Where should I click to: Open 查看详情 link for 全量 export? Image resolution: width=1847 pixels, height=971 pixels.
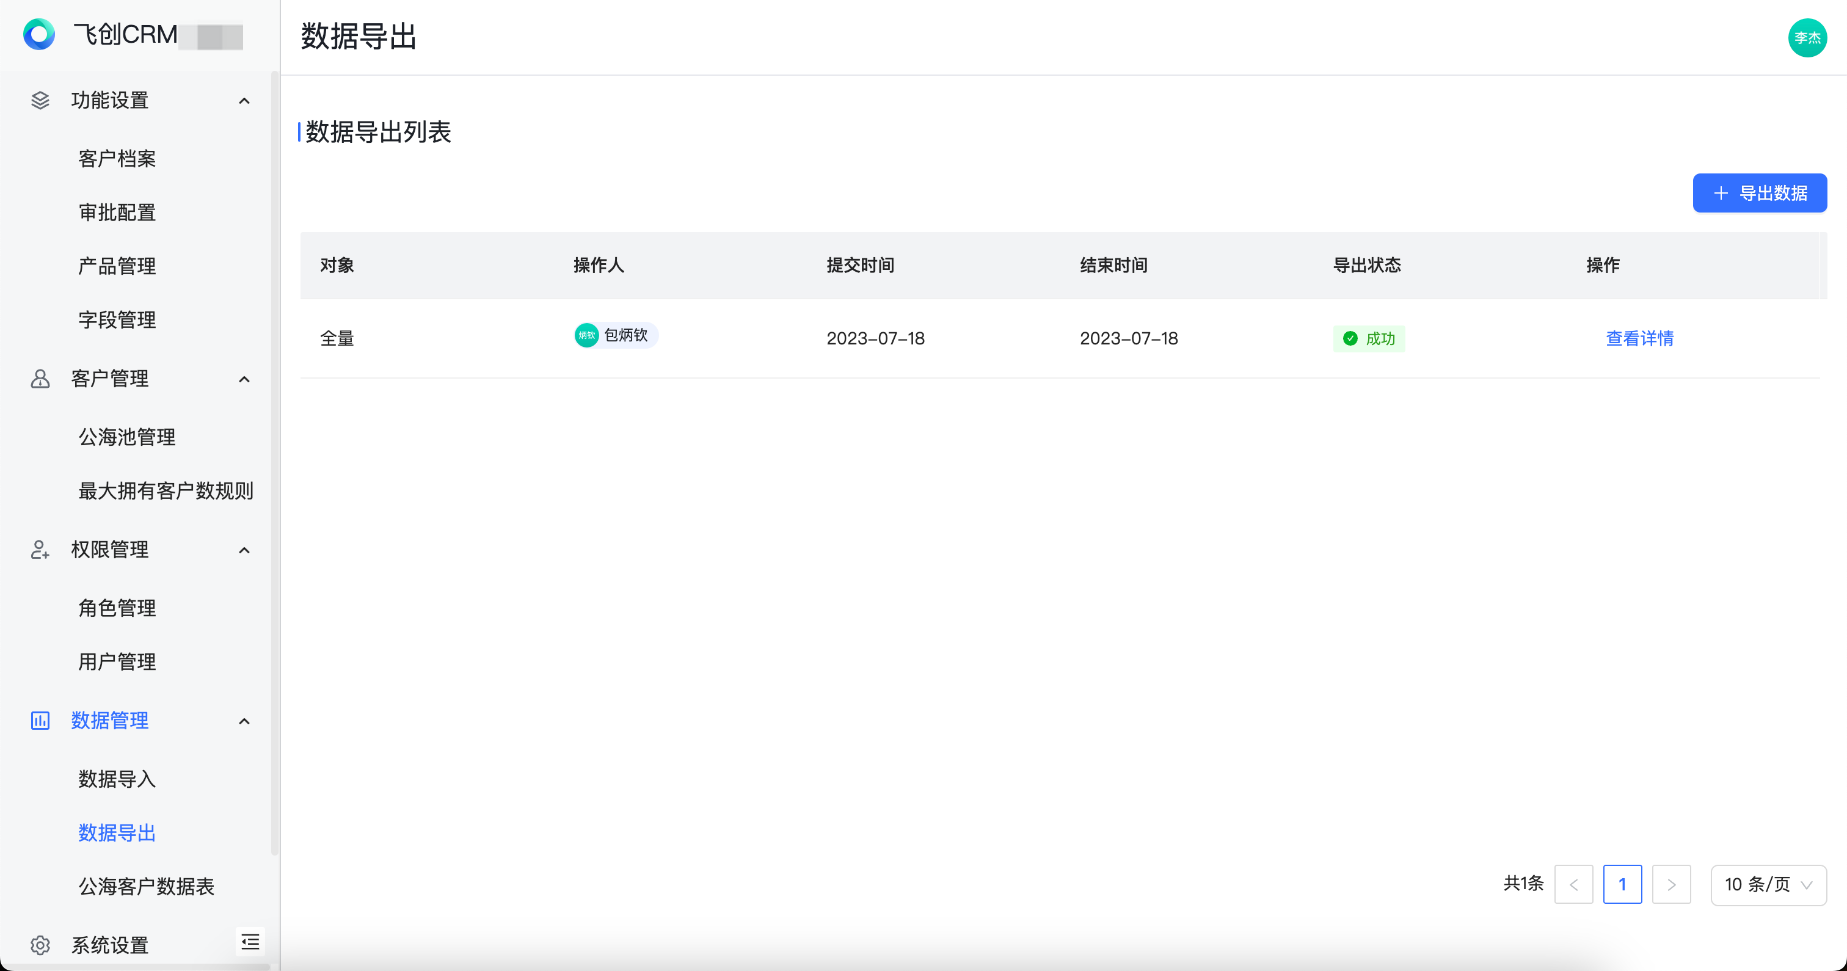point(1640,338)
